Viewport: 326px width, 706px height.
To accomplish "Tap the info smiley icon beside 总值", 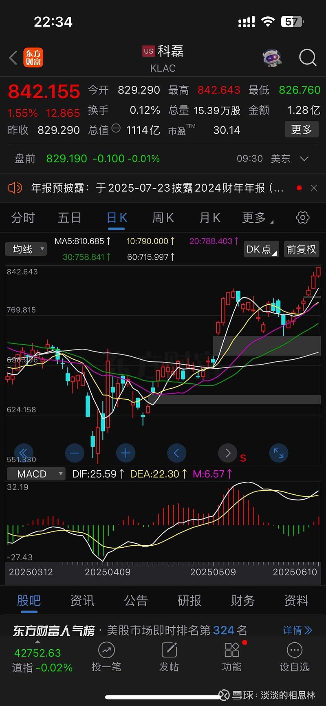I will point(116,128).
